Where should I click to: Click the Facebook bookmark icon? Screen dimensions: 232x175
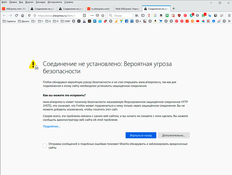pos(126,21)
